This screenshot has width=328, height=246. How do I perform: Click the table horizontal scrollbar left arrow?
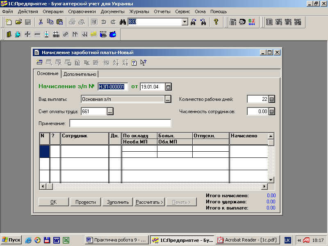tap(43, 186)
